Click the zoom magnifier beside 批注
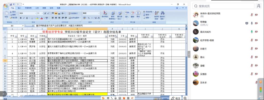Image resolution: width=264 pixels, height=100 pixels. [185, 98]
